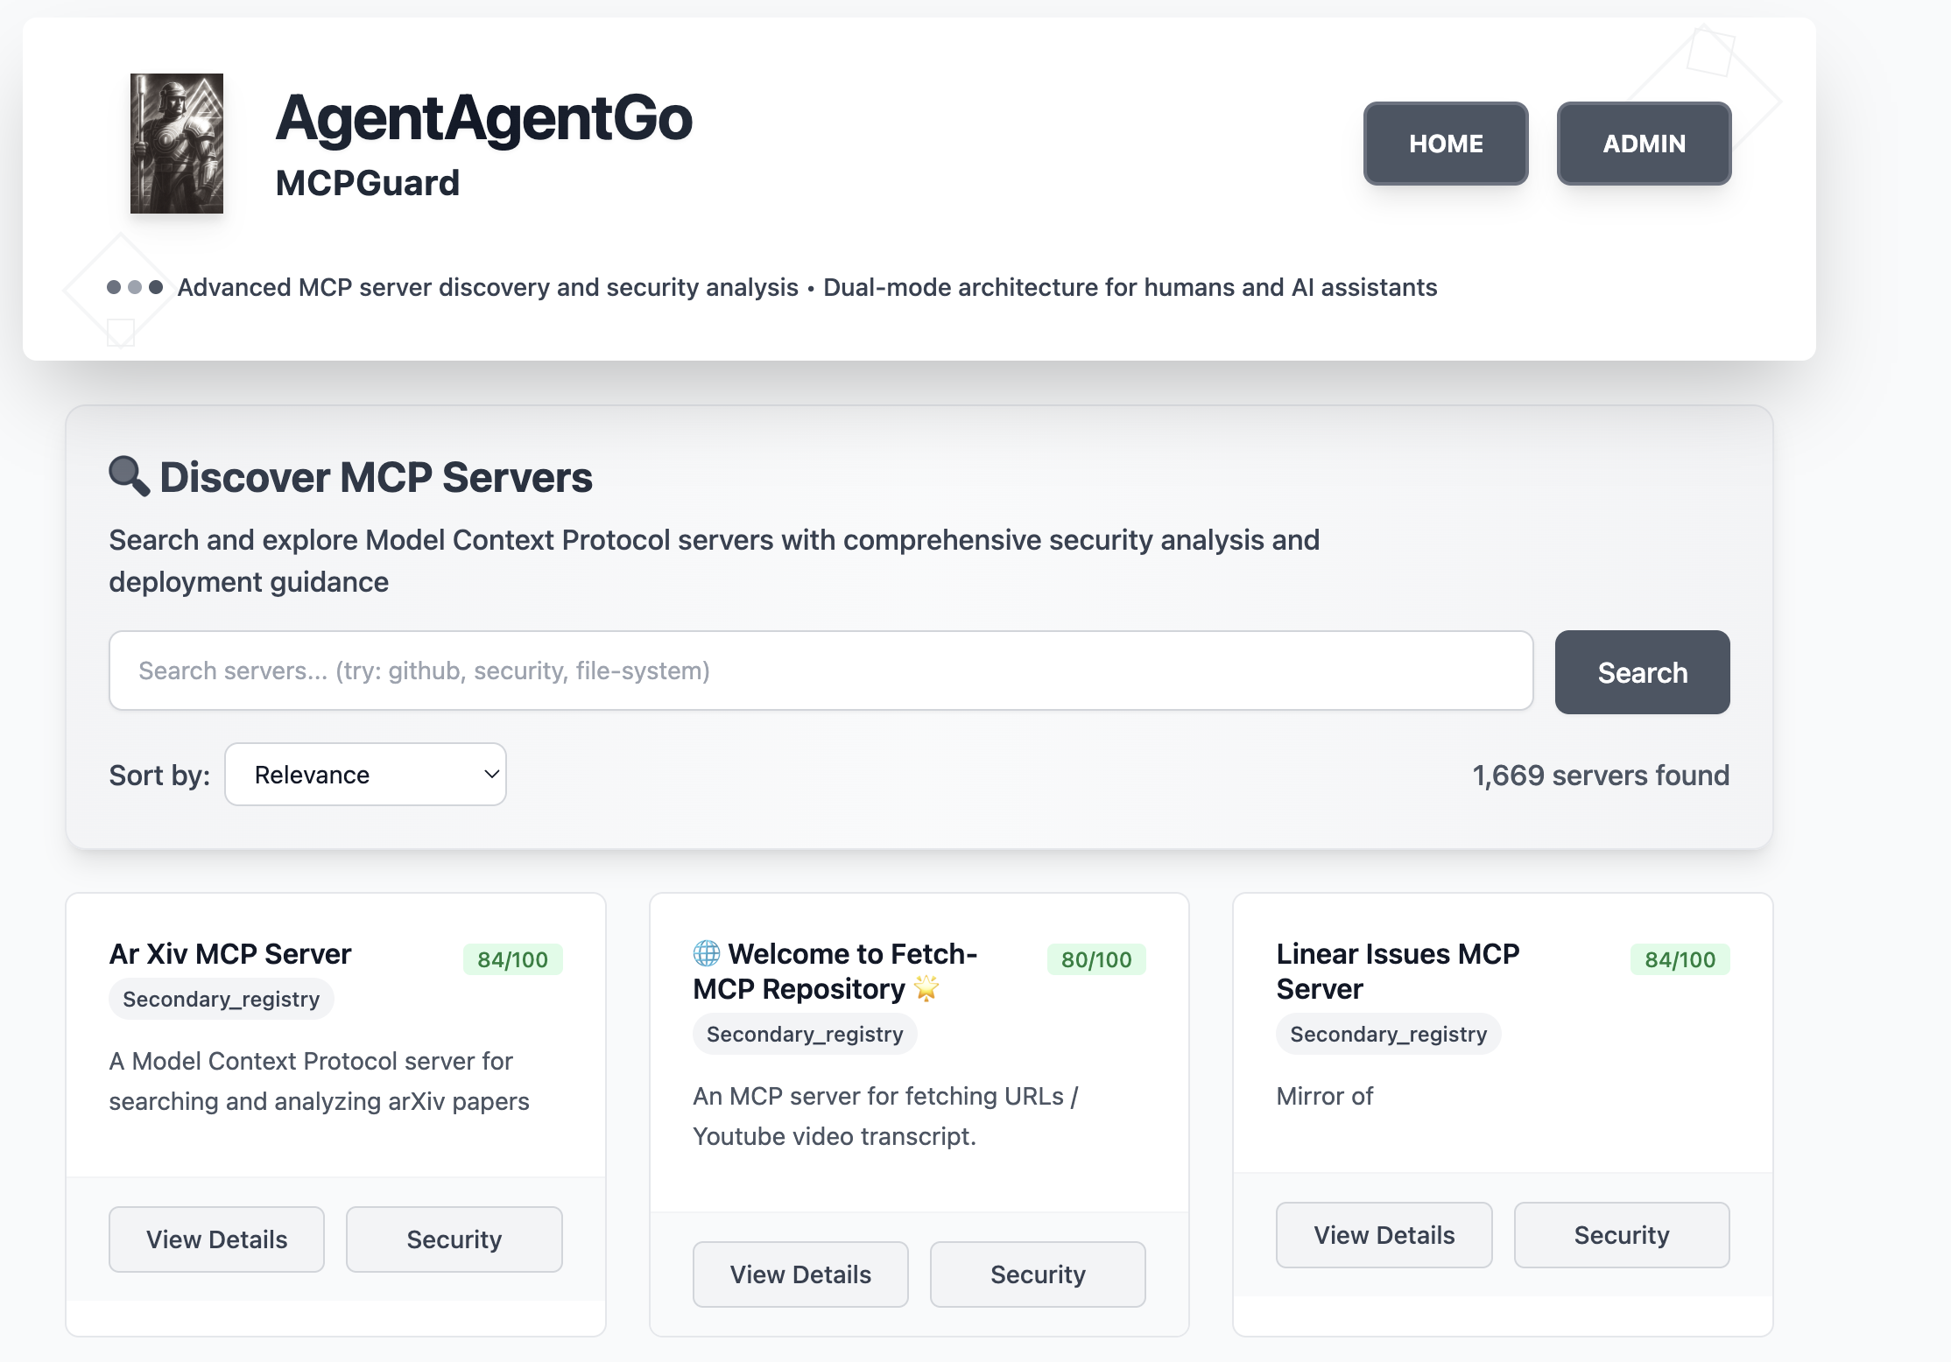The width and height of the screenshot is (1951, 1362).
Task: View Details for Fetch-MCP Repository
Action: [799, 1274]
